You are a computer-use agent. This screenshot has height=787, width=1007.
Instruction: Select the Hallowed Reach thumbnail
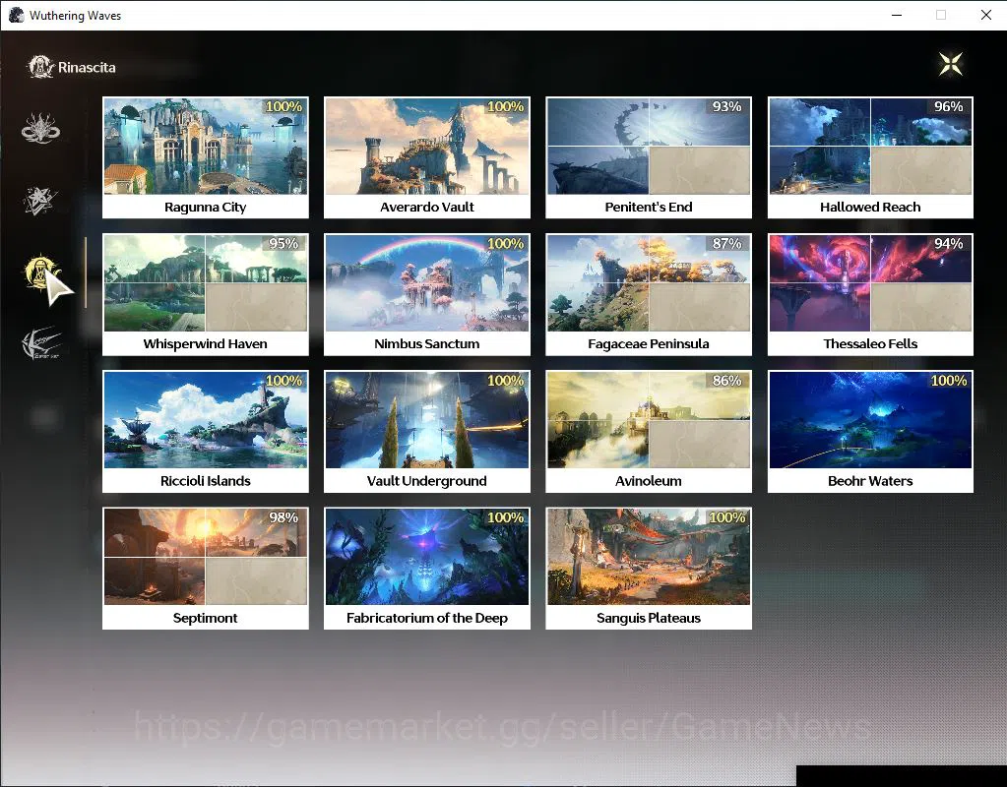point(870,146)
